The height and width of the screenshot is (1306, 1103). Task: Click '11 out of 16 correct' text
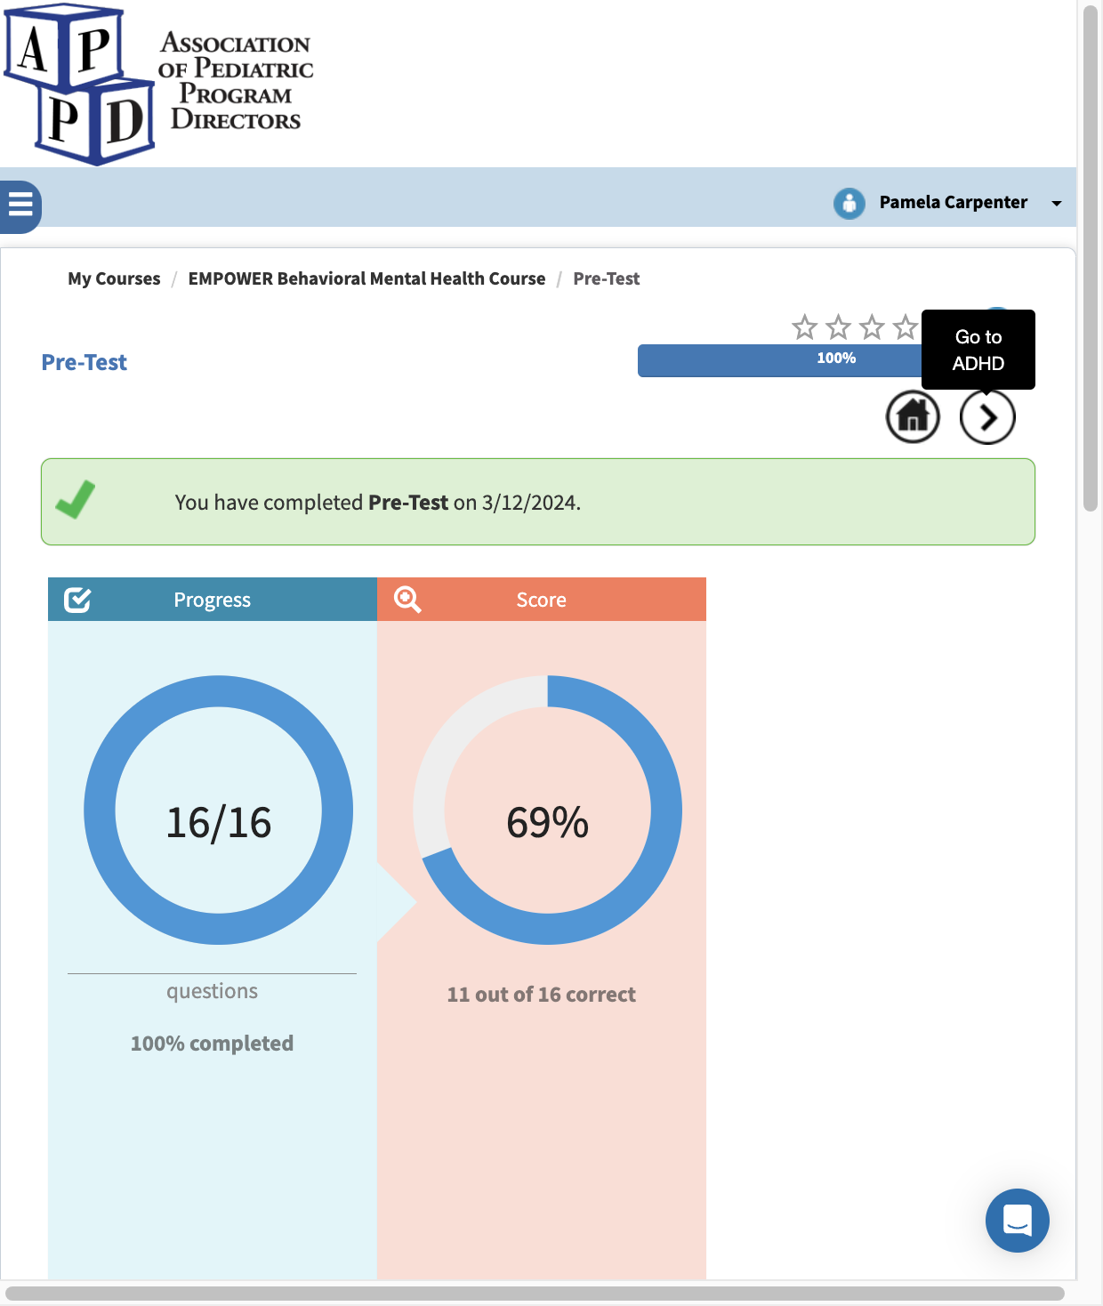[x=541, y=995]
